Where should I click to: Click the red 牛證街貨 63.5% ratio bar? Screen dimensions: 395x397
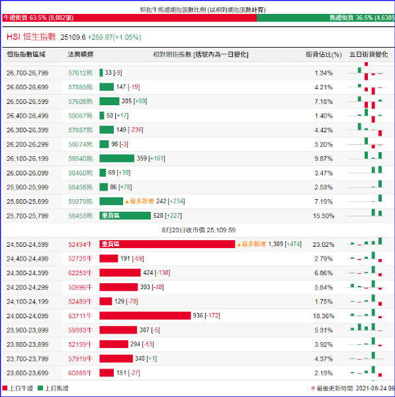(129, 18)
